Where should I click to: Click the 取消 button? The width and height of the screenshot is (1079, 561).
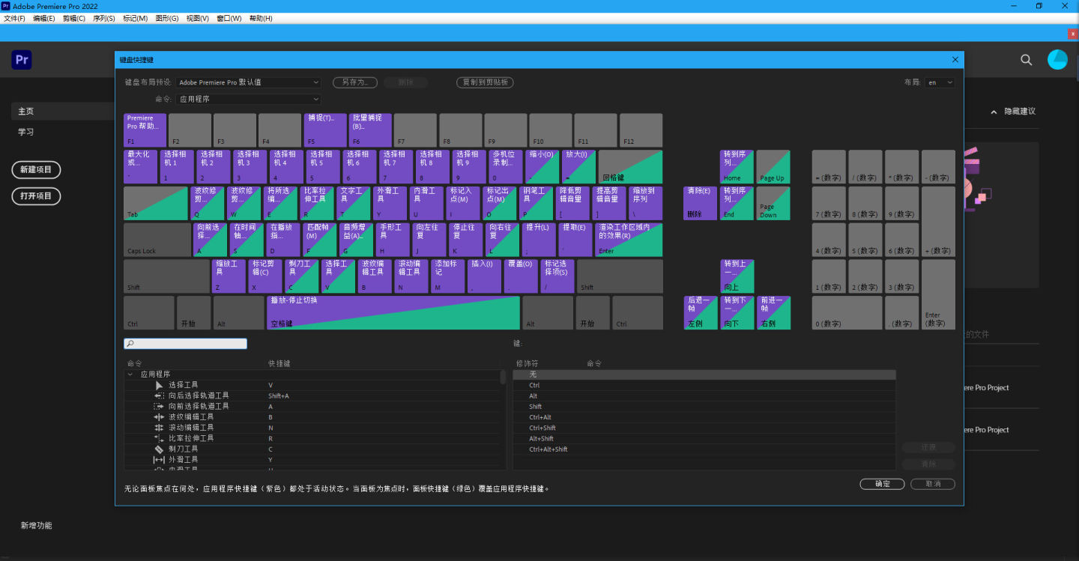pos(933,484)
